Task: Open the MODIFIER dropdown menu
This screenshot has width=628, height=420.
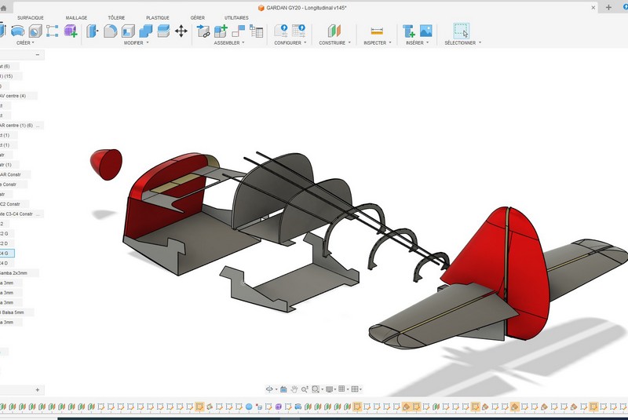Action: 137,43
